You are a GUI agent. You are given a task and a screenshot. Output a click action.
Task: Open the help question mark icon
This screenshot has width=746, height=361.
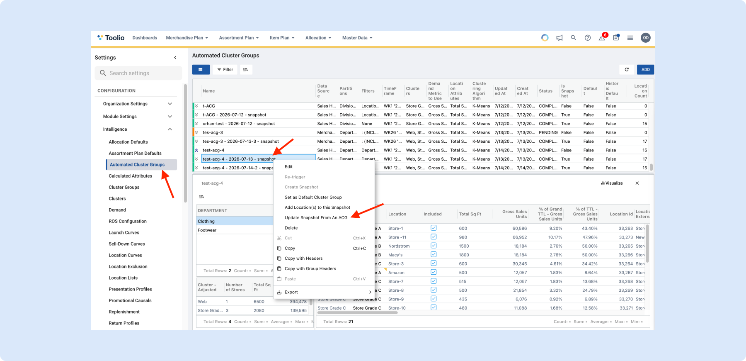[588, 38]
